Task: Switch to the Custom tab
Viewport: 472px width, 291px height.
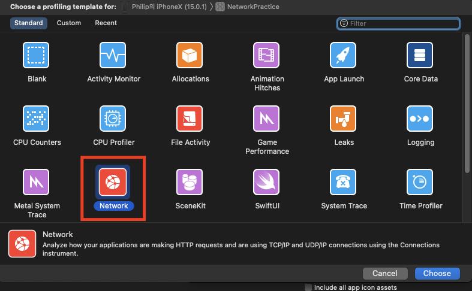Action: coord(69,23)
